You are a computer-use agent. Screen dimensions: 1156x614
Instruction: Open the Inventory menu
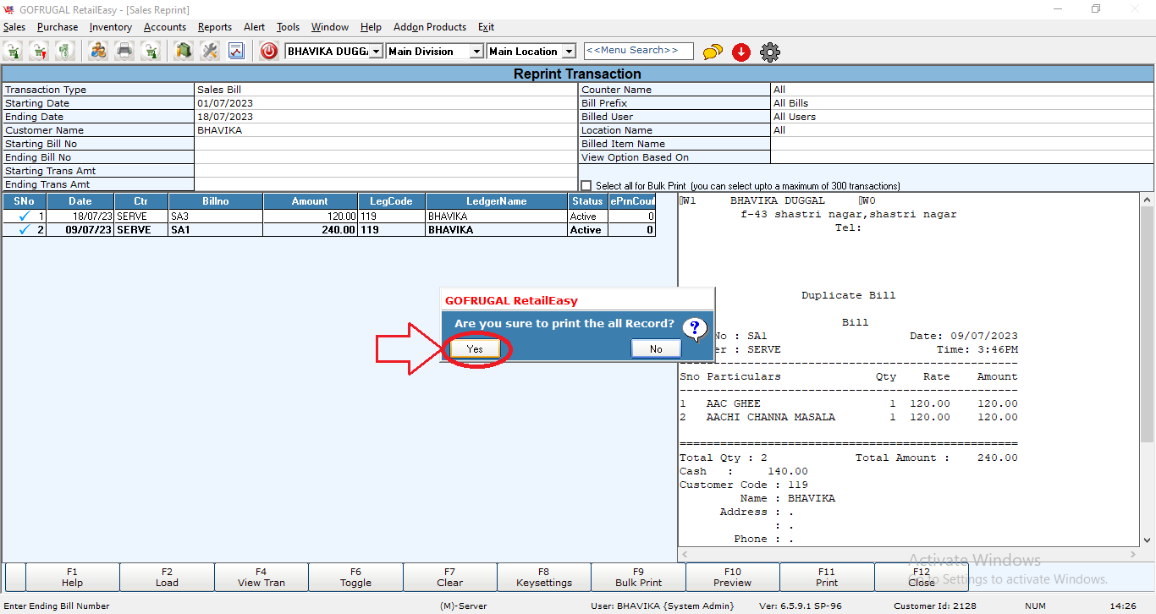coord(110,27)
